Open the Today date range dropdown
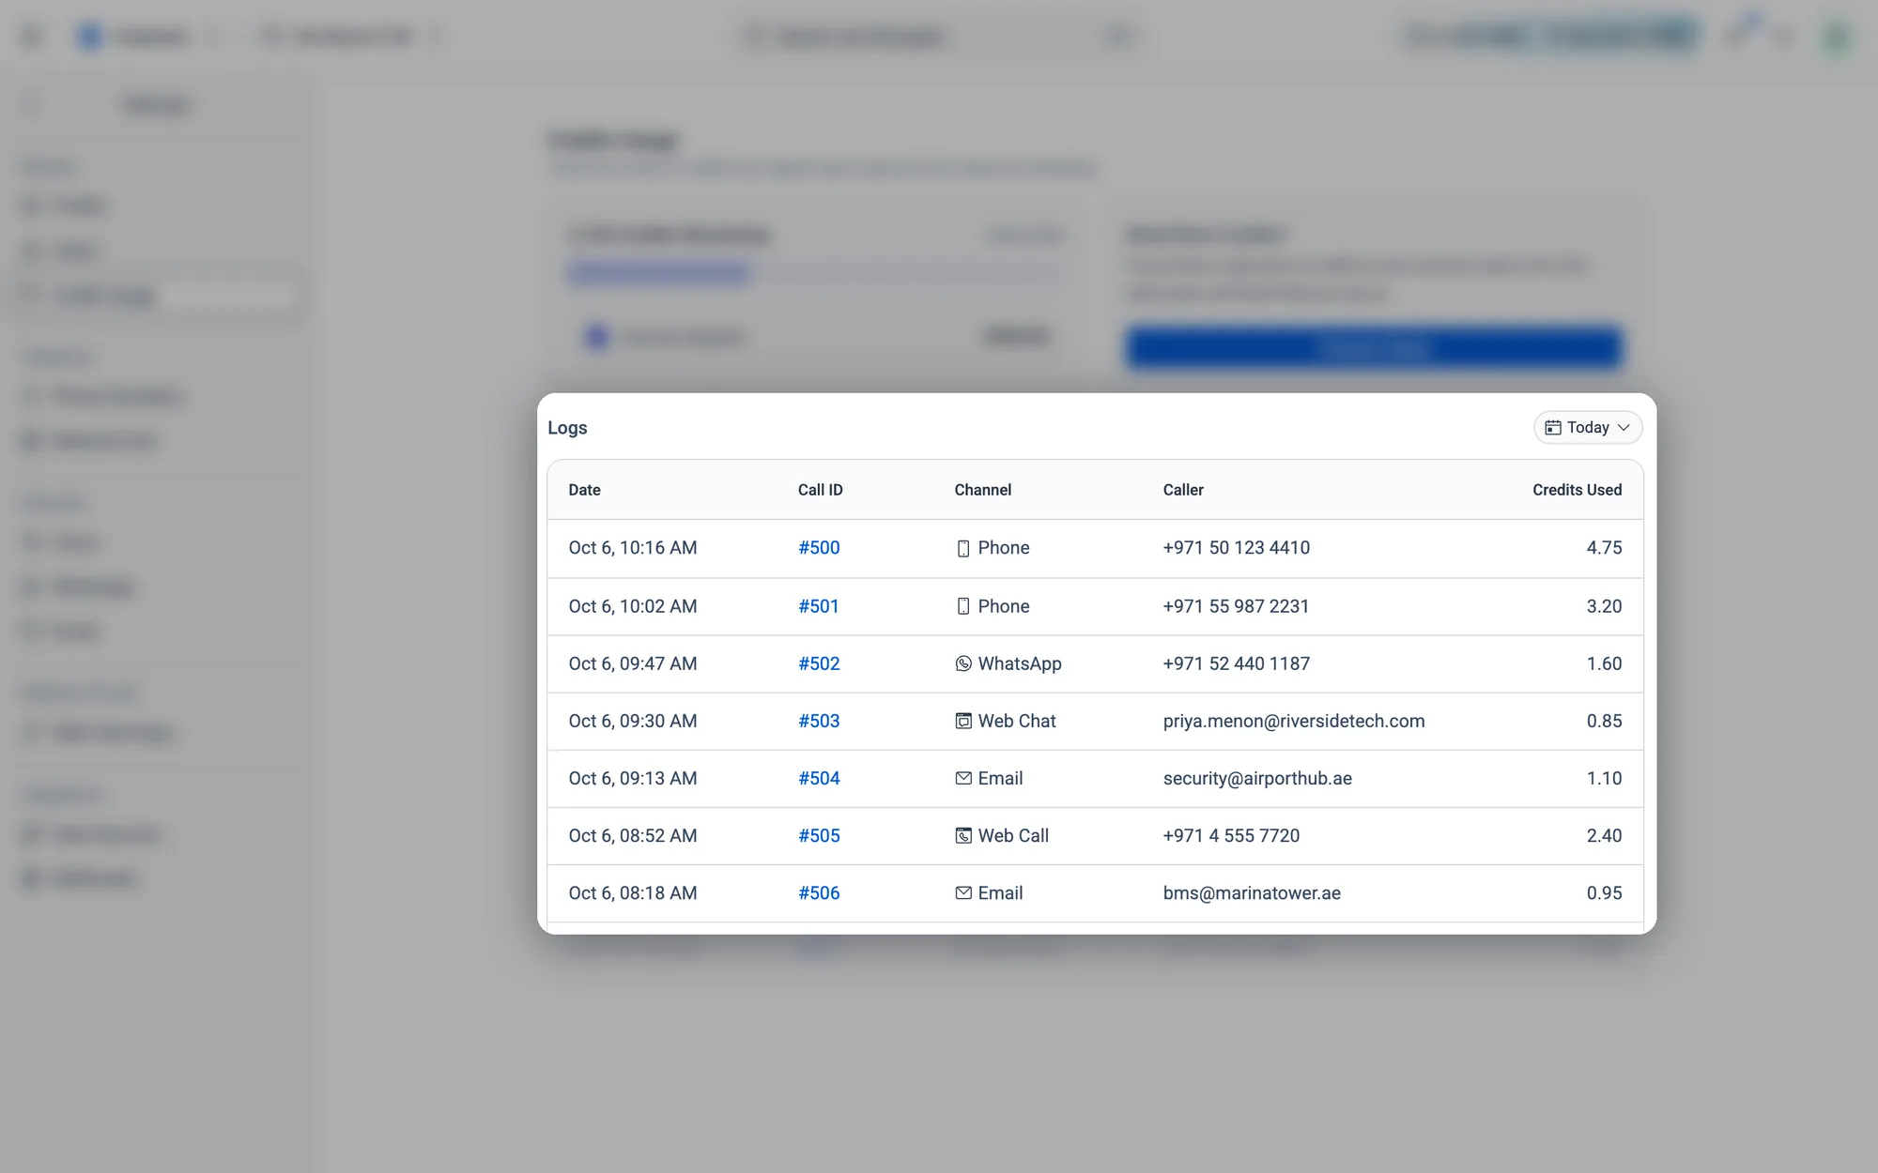 tap(1587, 427)
